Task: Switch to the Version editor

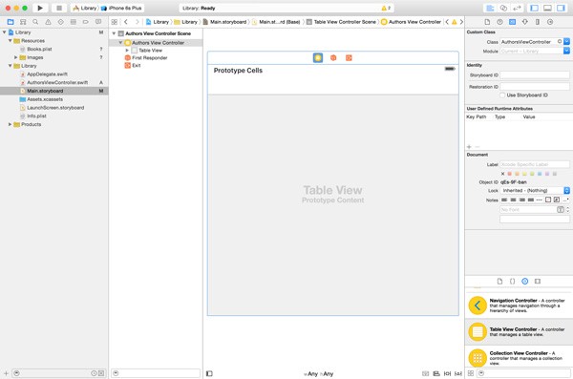Action: (x=517, y=8)
